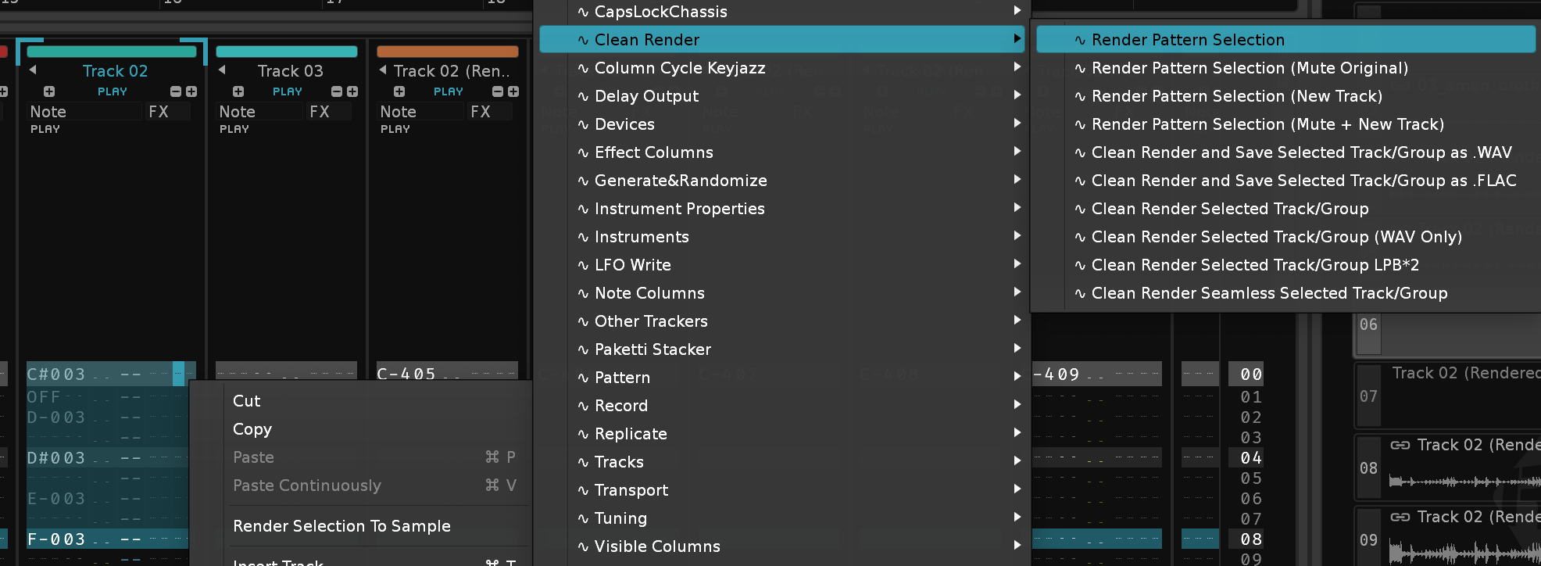Toggle PLAY state of Track 03

coord(288,91)
